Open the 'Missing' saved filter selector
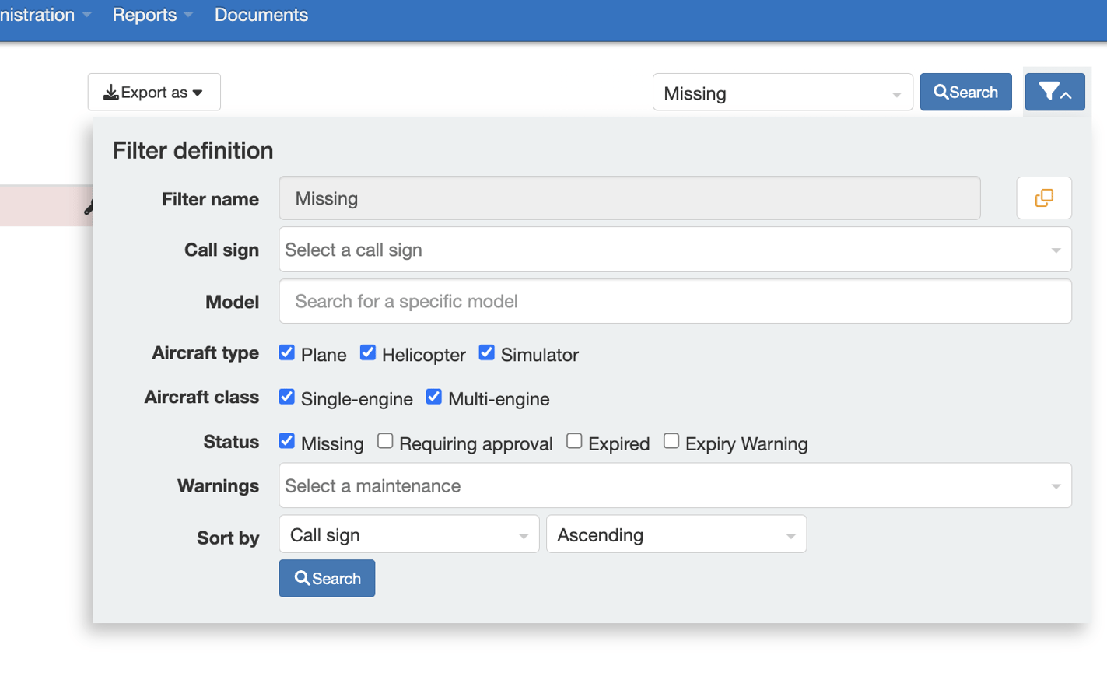 pos(782,92)
